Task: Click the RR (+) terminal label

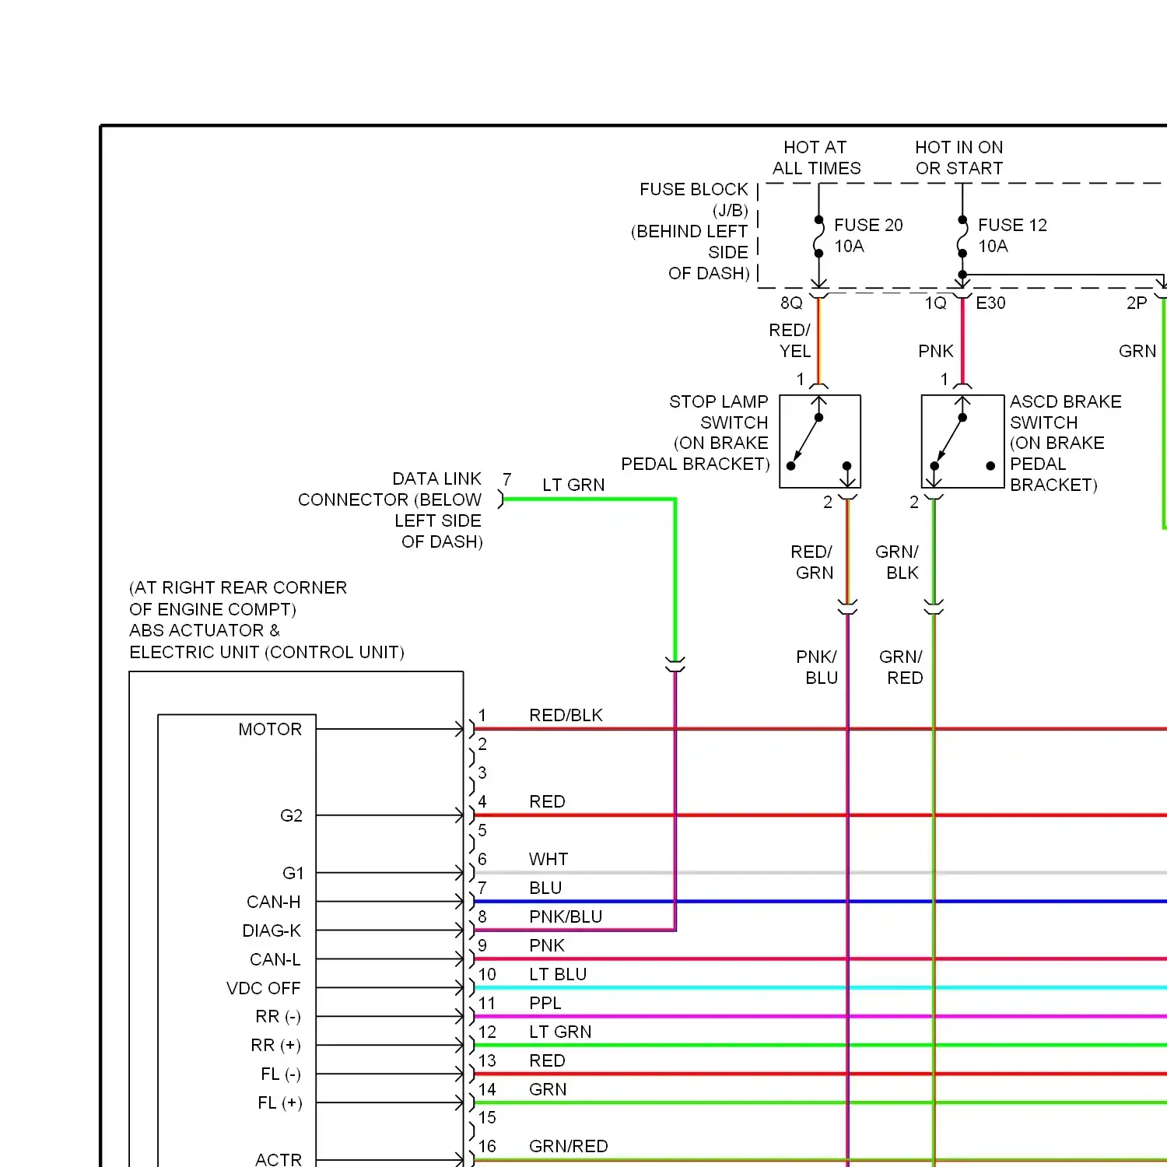Action: [x=275, y=1046]
